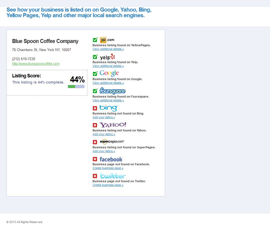Image resolution: width=270 pixels, height=244 pixels.
Task: Click the Foursquare logo
Action: coord(112,91)
